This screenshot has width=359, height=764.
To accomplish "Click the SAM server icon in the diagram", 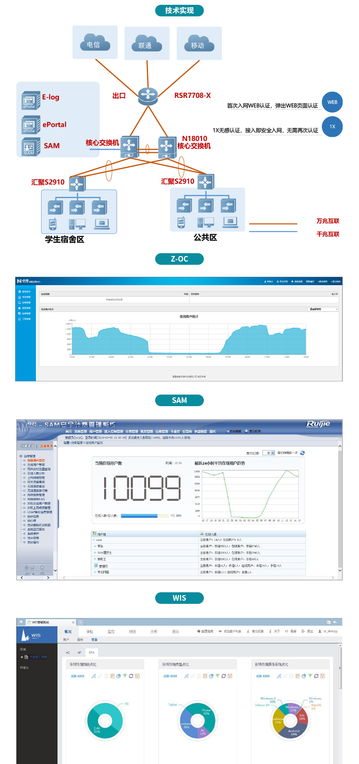I will [30, 147].
